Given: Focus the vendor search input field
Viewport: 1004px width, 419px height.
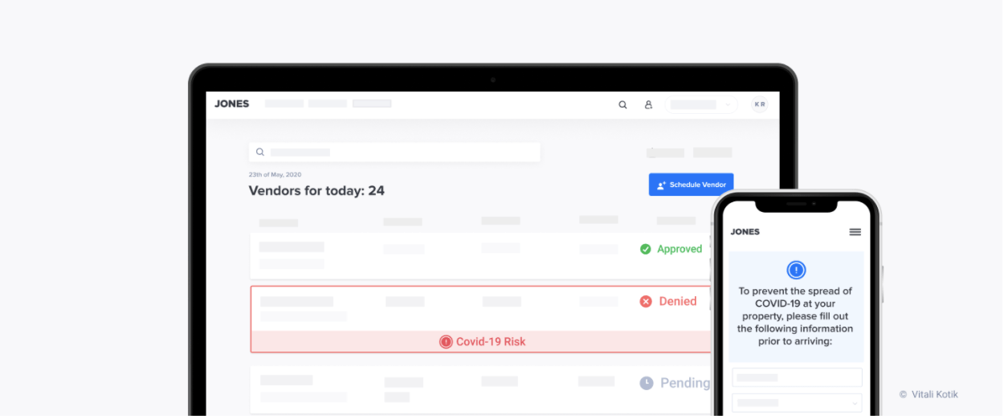Looking at the screenshot, I should pyautogui.click(x=394, y=152).
